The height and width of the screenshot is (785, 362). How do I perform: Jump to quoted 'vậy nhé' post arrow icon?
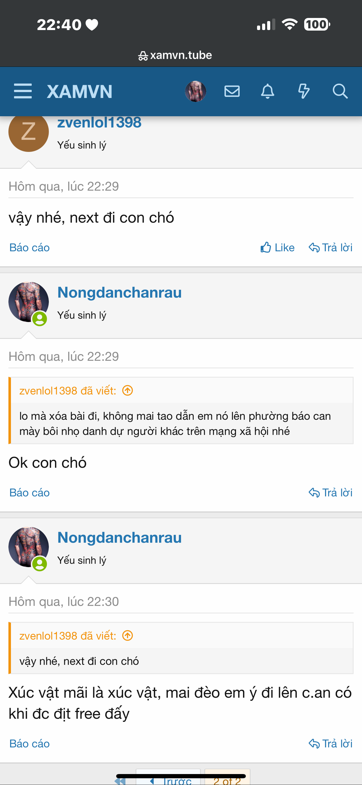click(x=128, y=636)
